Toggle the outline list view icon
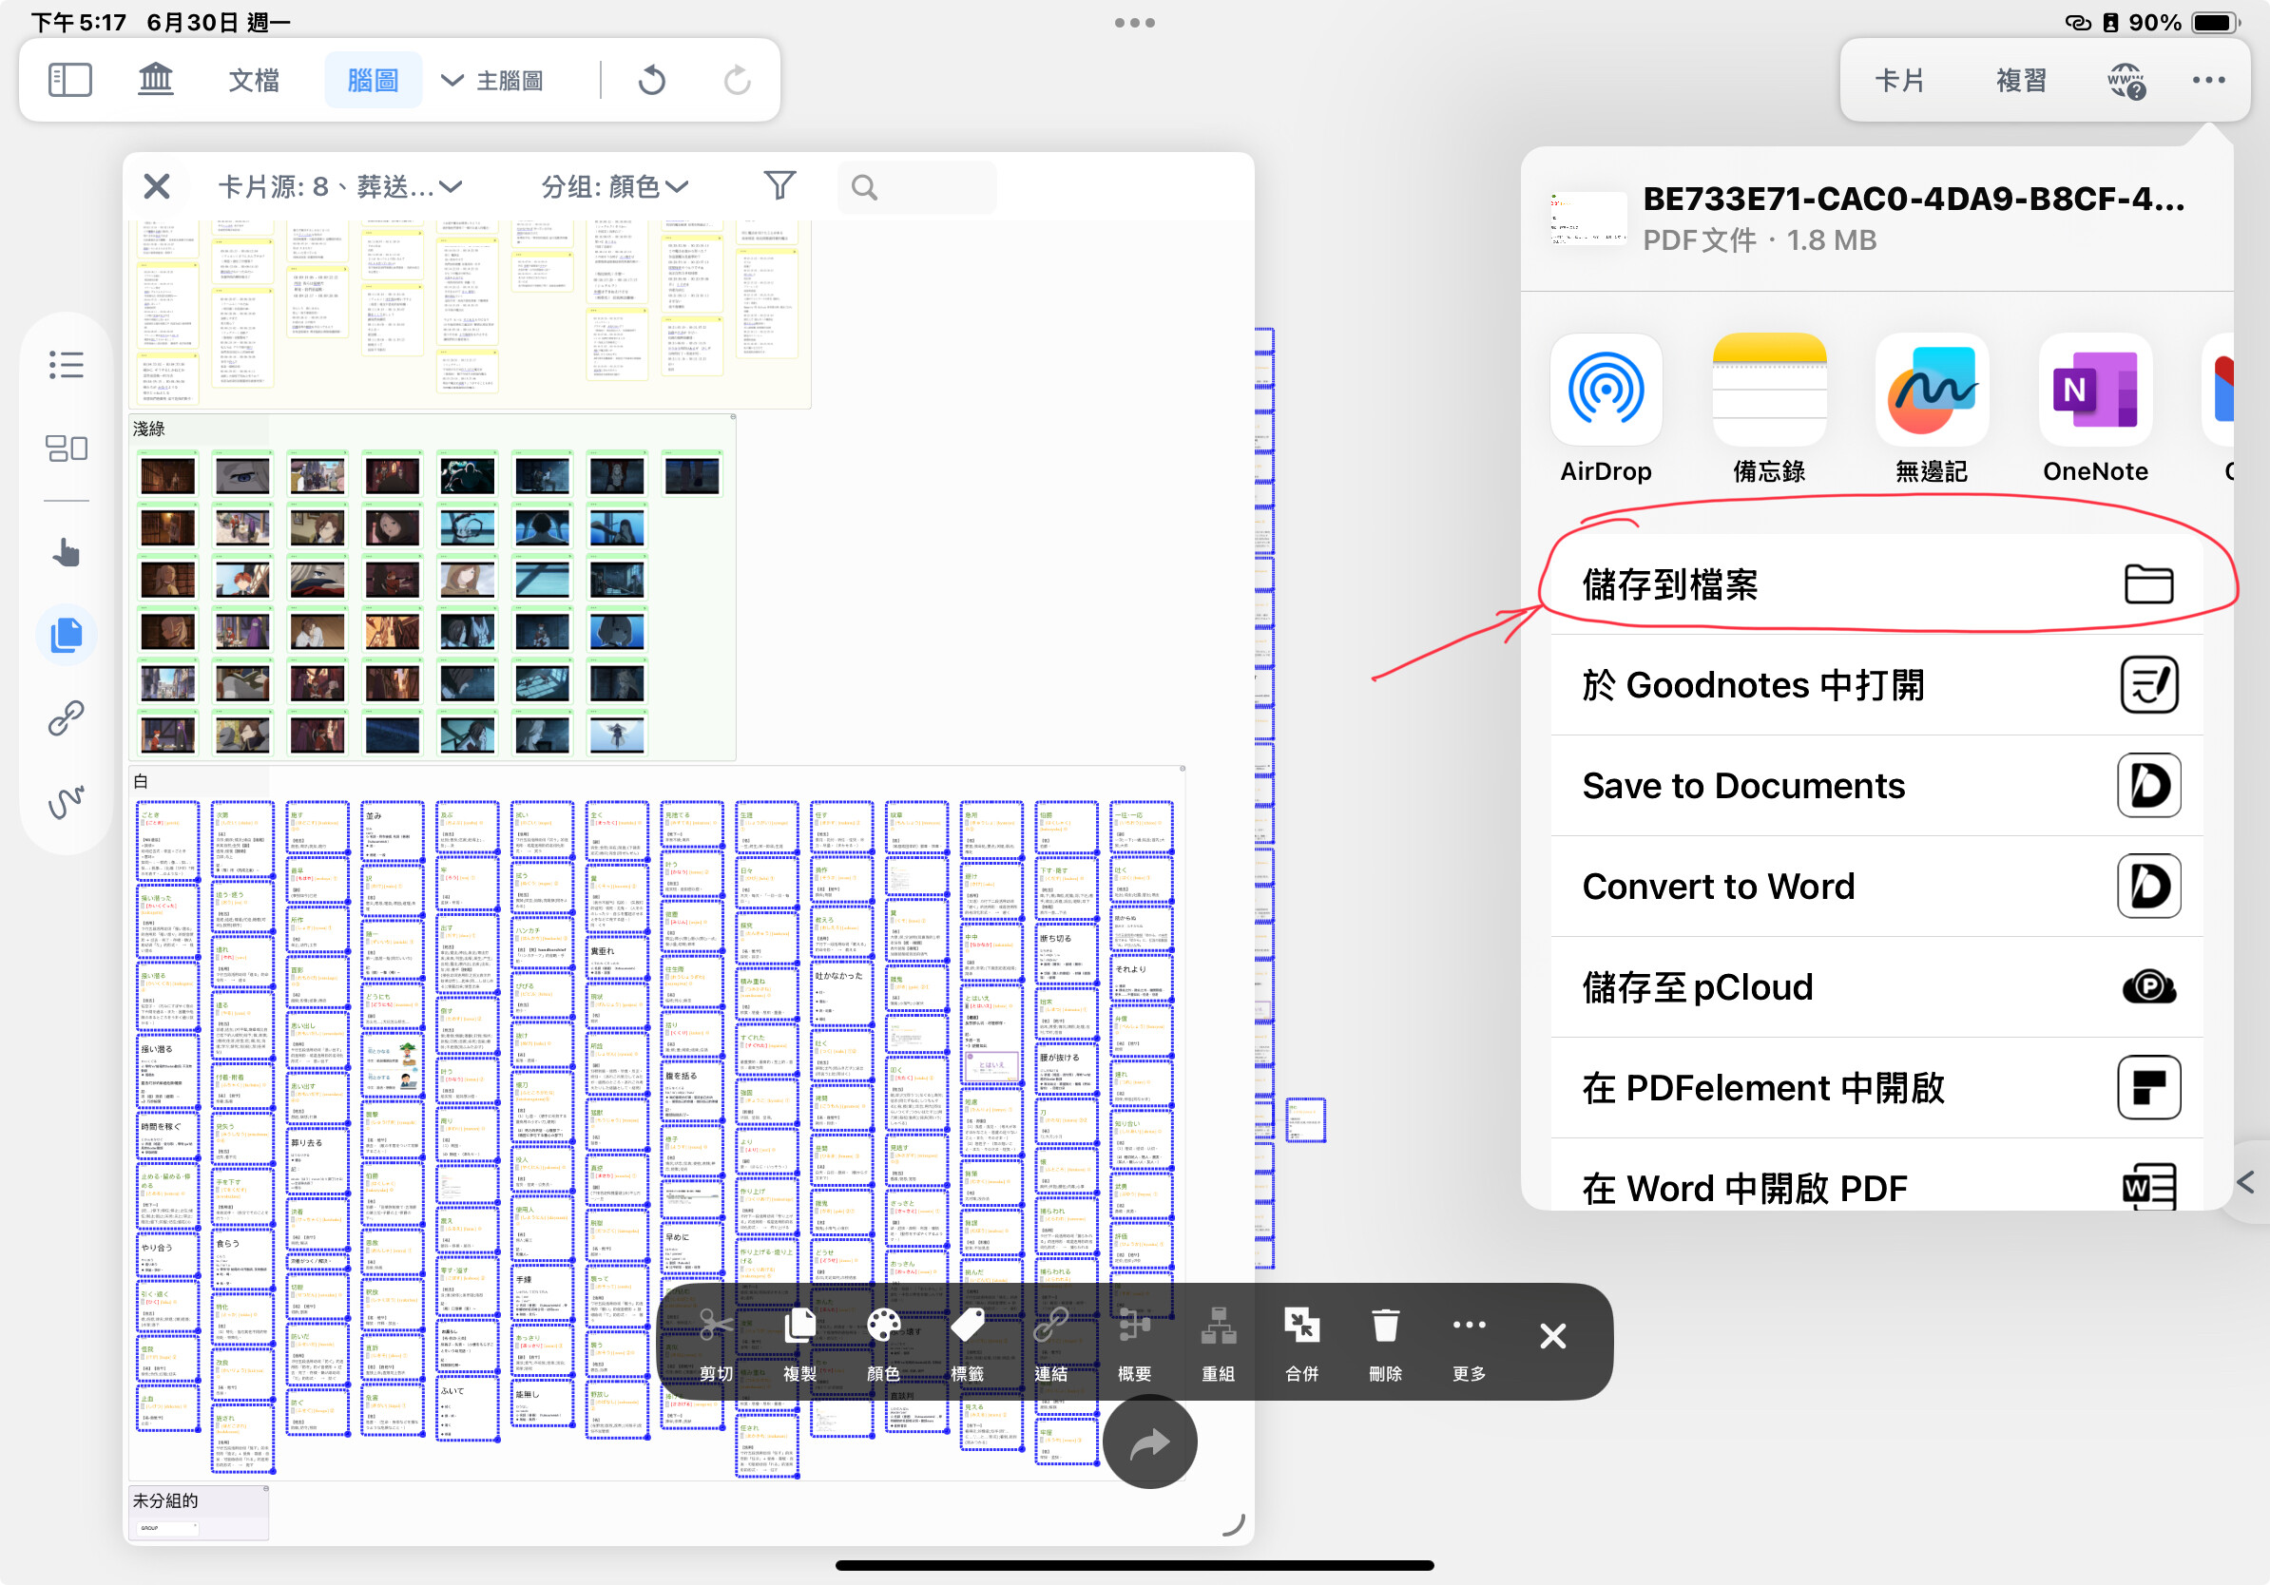2270x1585 pixels. coord(67,365)
